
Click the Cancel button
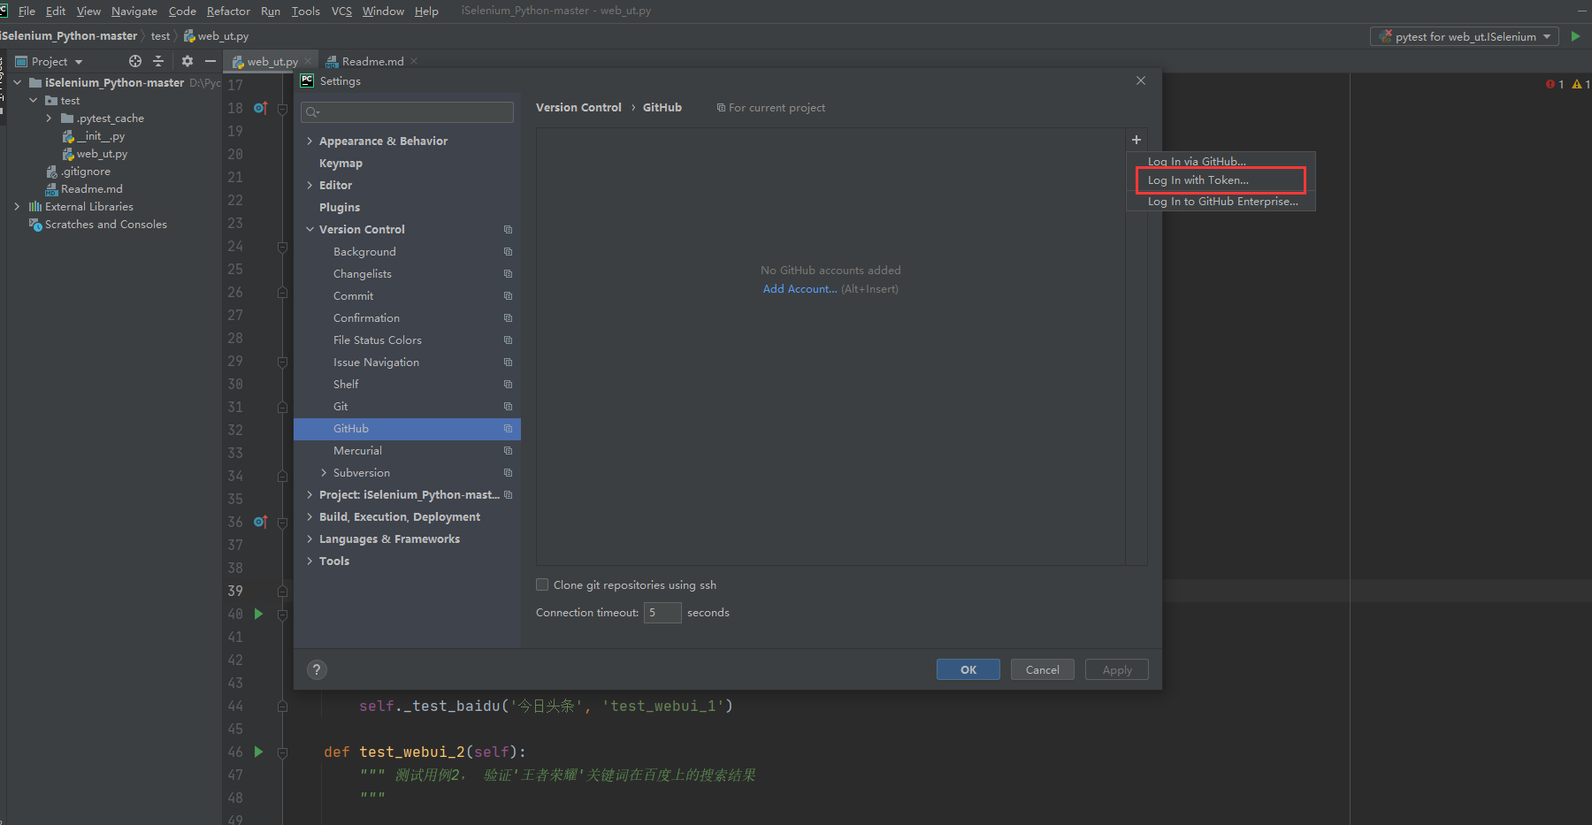tap(1043, 669)
